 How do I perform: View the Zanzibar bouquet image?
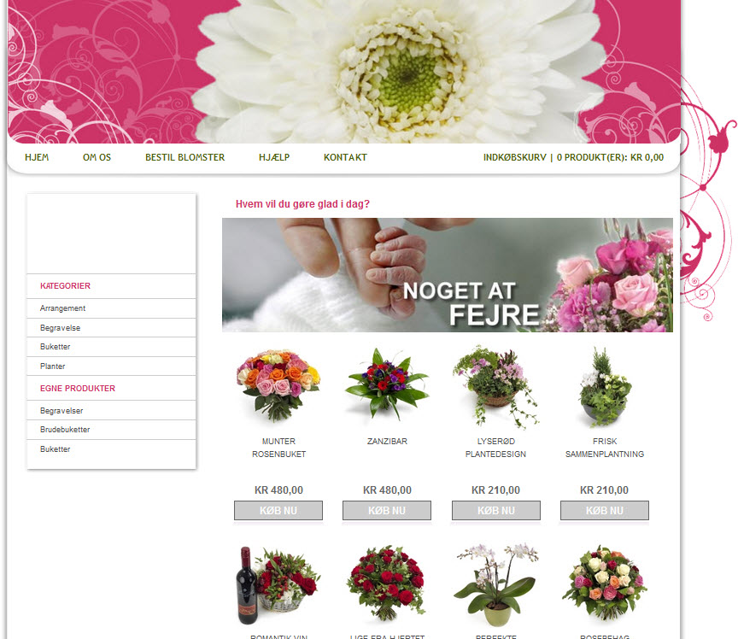click(x=387, y=384)
